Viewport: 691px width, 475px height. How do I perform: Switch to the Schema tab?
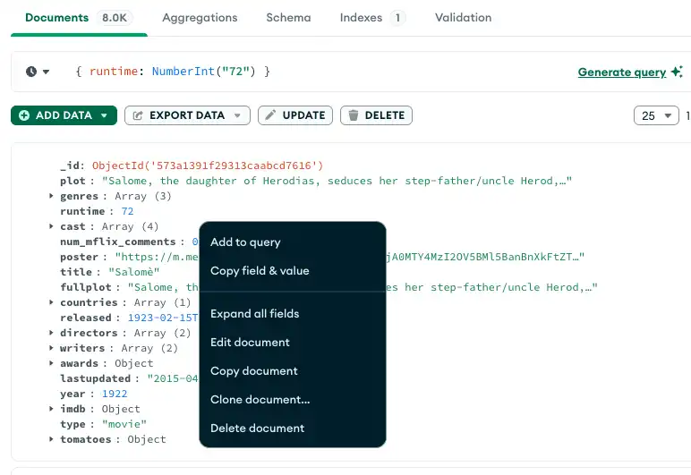coord(288,18)
